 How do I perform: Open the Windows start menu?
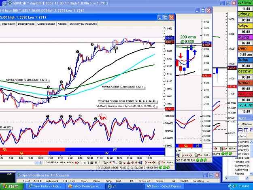coord(12,186)
